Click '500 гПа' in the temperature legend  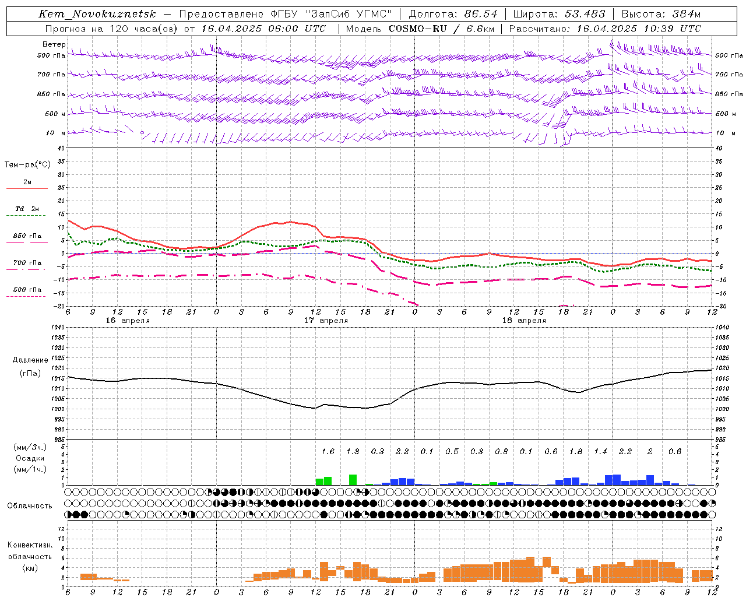tap(27, 290)
